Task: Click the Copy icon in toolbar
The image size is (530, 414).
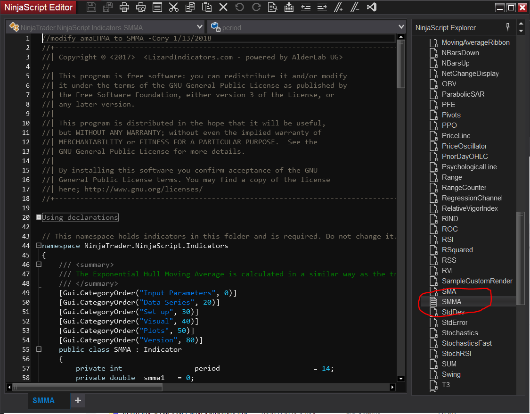Action: pyautogui.click(x=190, y=7)
